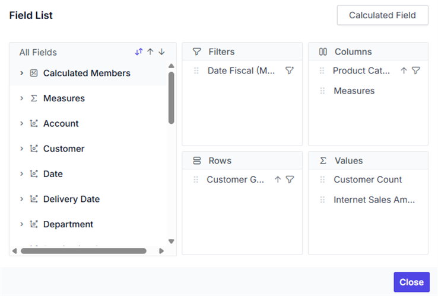Toggle sort on Product Category column field
This screenshot has height=296, width=438.
404,70
